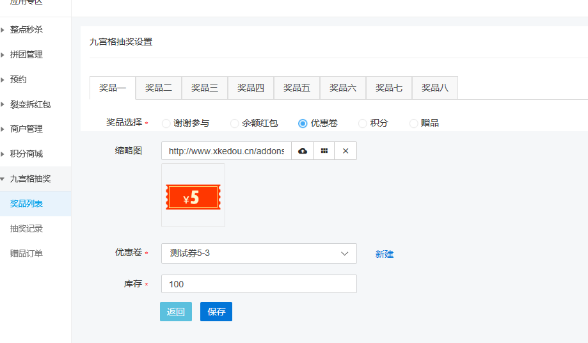Expand the 拼团管理 sidebar menu
This screenshot has height=343, width=588.
coord(26,54)
